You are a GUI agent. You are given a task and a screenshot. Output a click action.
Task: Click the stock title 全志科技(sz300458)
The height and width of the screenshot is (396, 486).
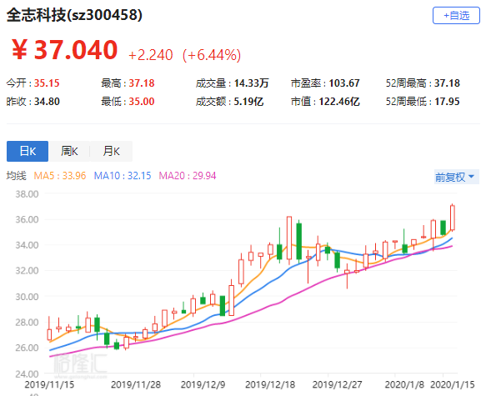[74, 15]
